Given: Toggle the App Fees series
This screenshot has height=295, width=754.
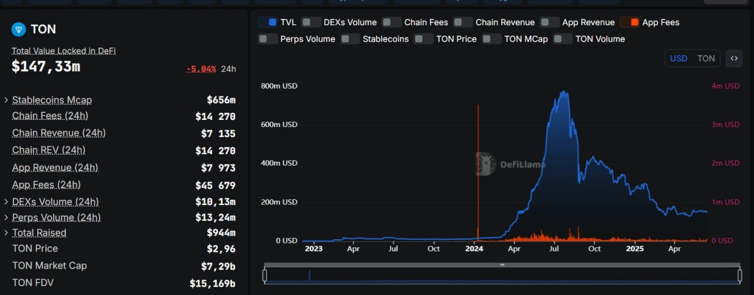Looking at the screenshot, I should 630,22.
